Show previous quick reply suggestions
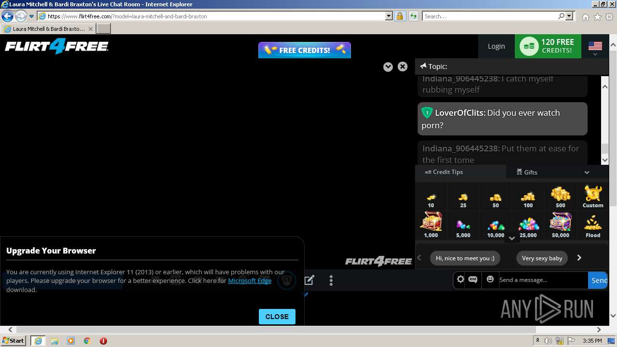The width and height of the screenshot is (617, 347). [x=419, y=258]
